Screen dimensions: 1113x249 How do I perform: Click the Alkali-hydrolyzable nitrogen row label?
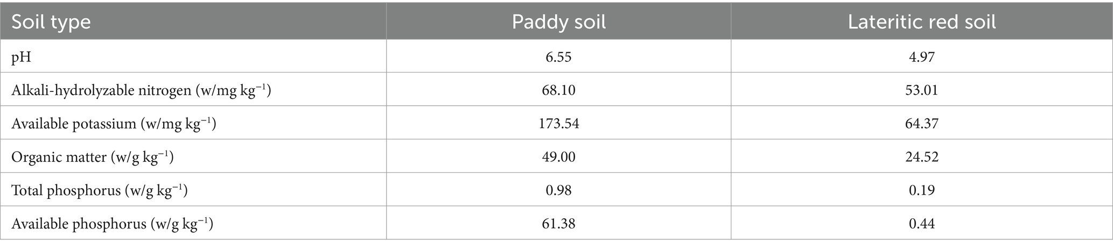141,90
